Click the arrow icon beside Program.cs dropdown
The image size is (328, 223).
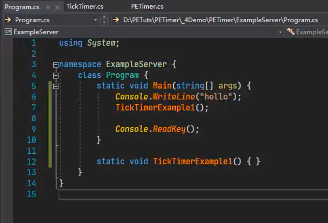pos(8,20)
